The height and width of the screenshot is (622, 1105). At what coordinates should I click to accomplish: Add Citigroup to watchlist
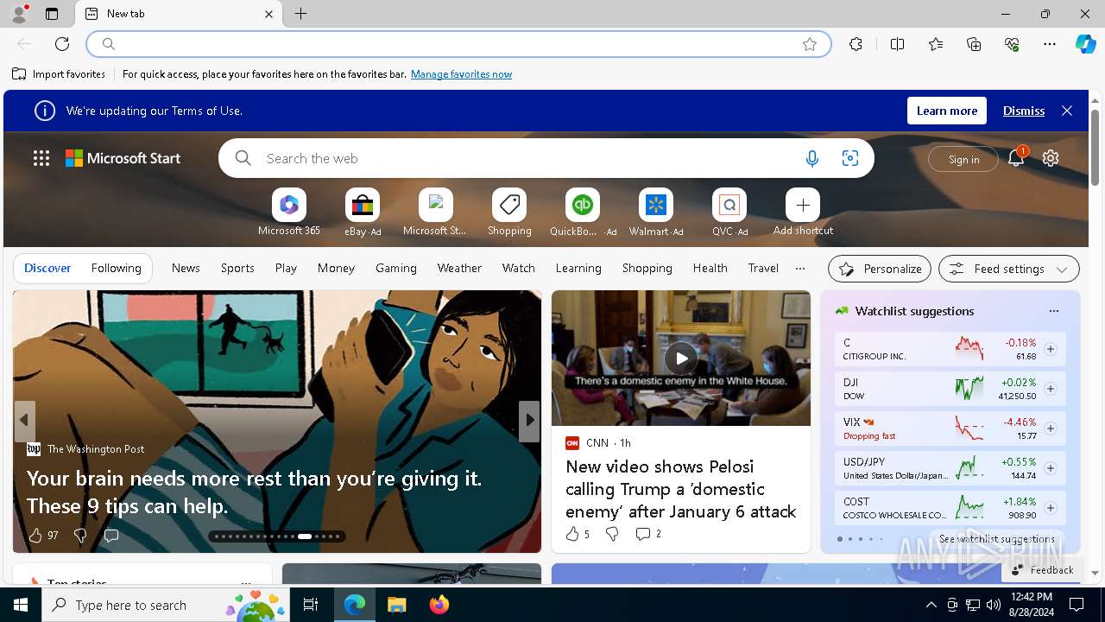point(1051,349)
